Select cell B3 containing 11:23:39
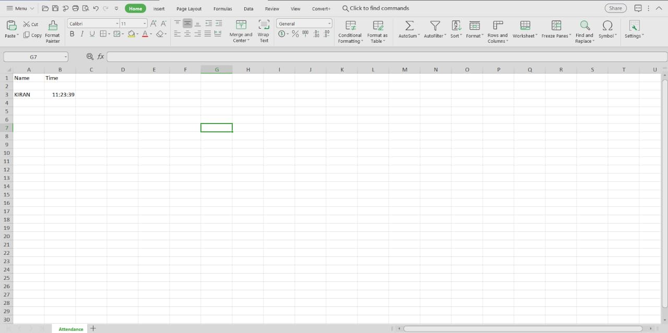This screenshot has width=668, height=333. pos(60,94)
